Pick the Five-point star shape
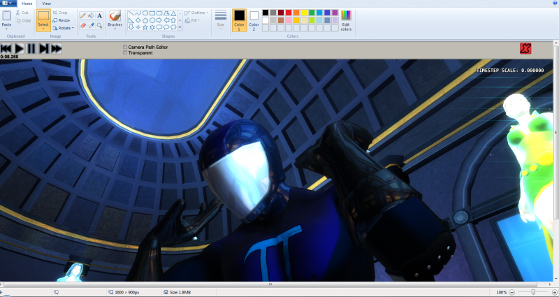Image resolution: width=559 pixels, height=297 pixels. (x=145, y=27)
